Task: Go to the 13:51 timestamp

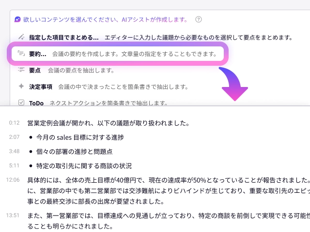Action: (13, 215)
